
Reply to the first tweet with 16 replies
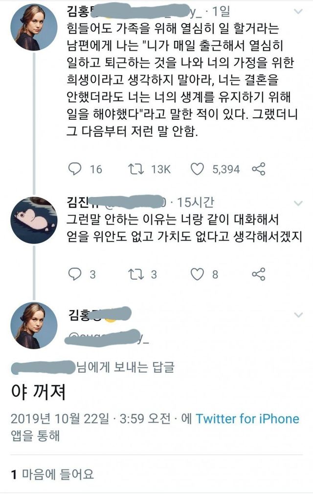75,169
